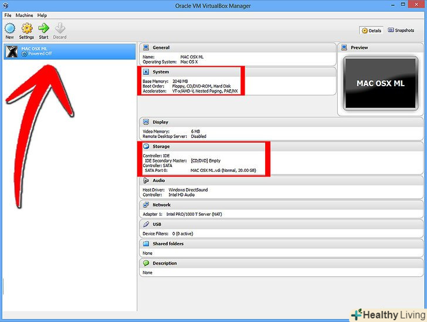427x322 pixels.
Task: Open the Machine menu
Action: 24,15
